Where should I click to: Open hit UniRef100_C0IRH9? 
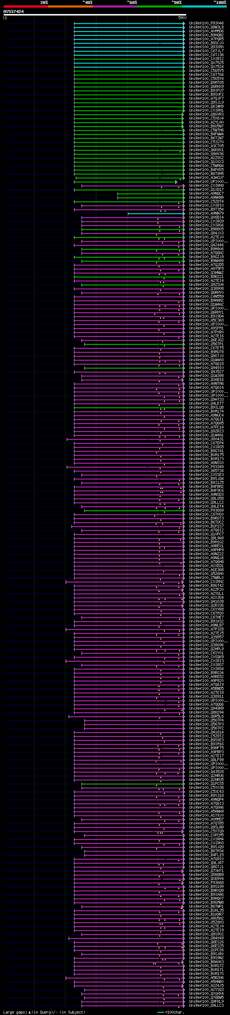206,185
